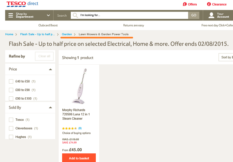Click the Clearance pound icon
This screenshot has width=233, height=162.
pyautogui.click(x=209, y=4)
